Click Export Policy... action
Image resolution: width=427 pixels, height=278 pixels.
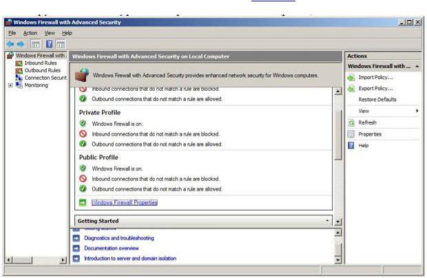click(375, 89)
